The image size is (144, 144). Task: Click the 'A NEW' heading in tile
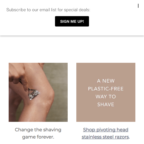tap(106, 81)
